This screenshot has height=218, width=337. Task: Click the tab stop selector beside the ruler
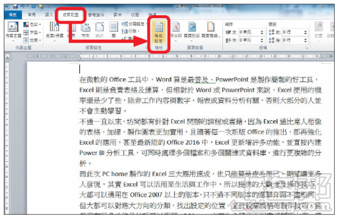coord(7,57)
